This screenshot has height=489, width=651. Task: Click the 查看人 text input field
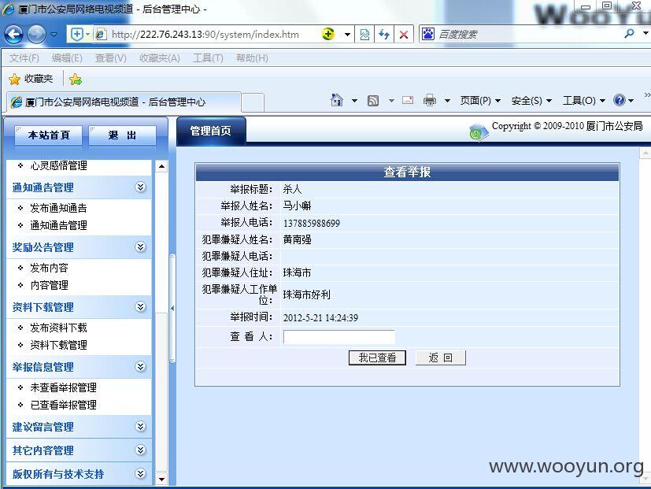338,336
